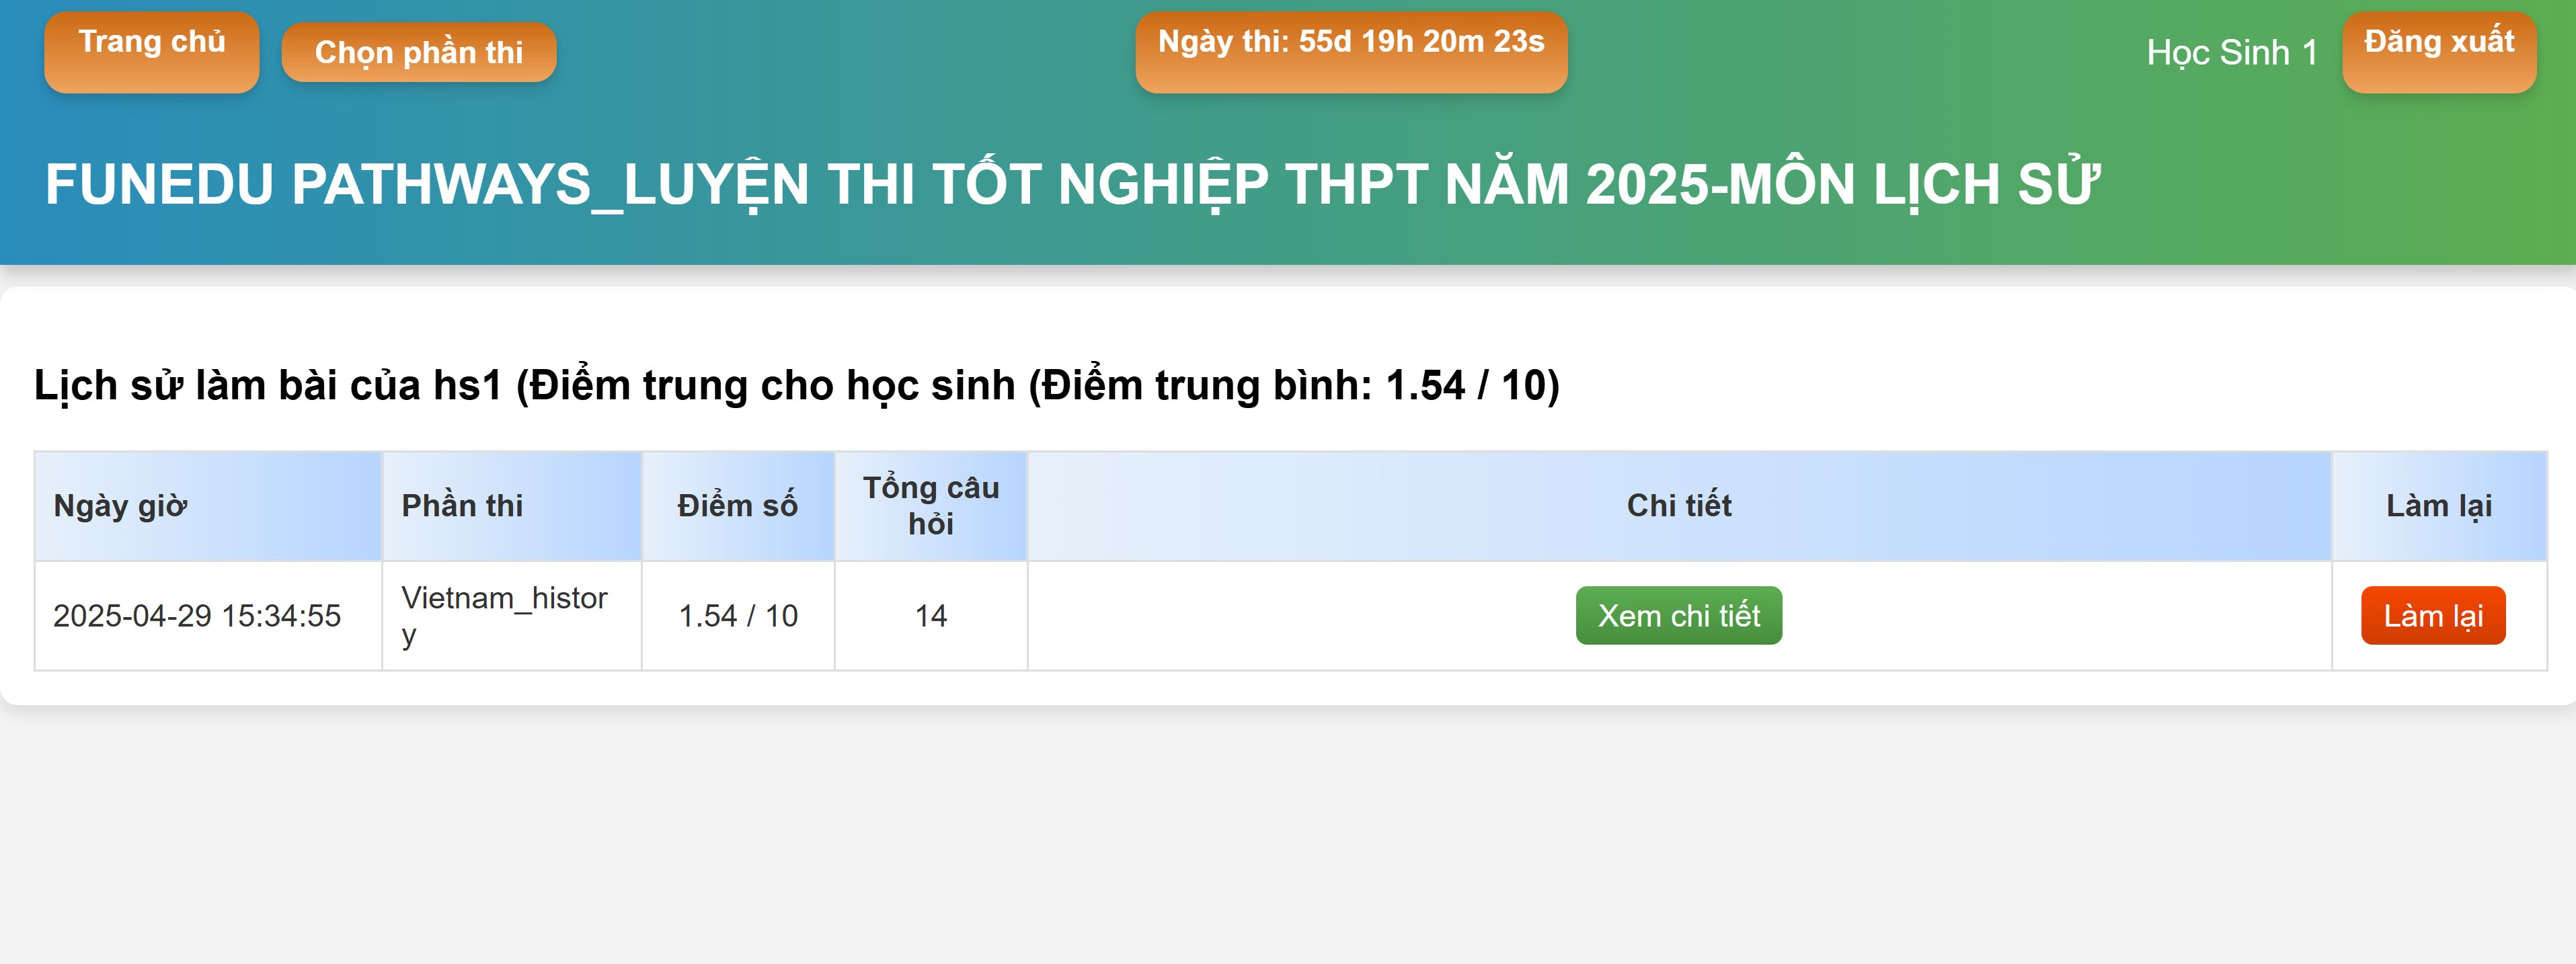Click the 1.54 / 10 score cell
This screenshot has height=964, width=2576.
tap(738, 616)
